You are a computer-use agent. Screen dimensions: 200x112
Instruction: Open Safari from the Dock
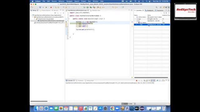click(x=46, y=108)
